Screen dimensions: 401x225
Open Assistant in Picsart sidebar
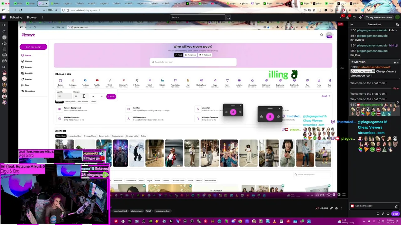click(27, 79)
